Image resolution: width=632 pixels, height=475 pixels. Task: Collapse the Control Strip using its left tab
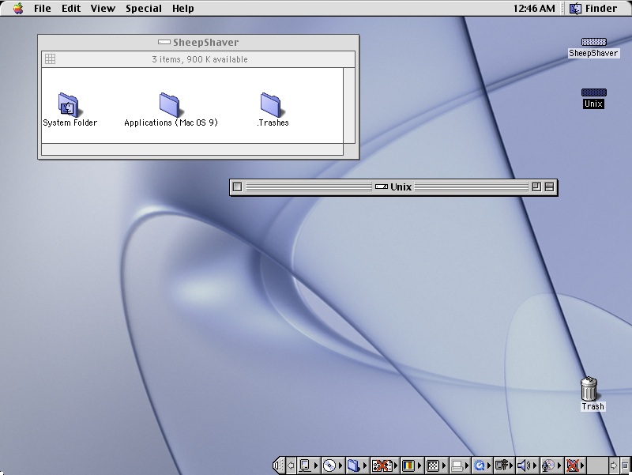pyautogui.click(x=278, y=466)
